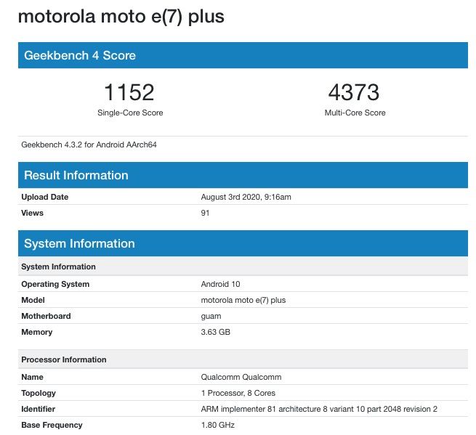Select Geekbench 4.3.2 for Android AArch64 text
Screen dimensions: 476x435
pyautogui.click(x=89, y=145)
